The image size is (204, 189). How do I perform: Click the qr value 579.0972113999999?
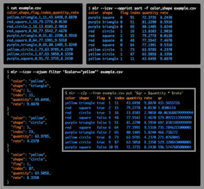175,118
